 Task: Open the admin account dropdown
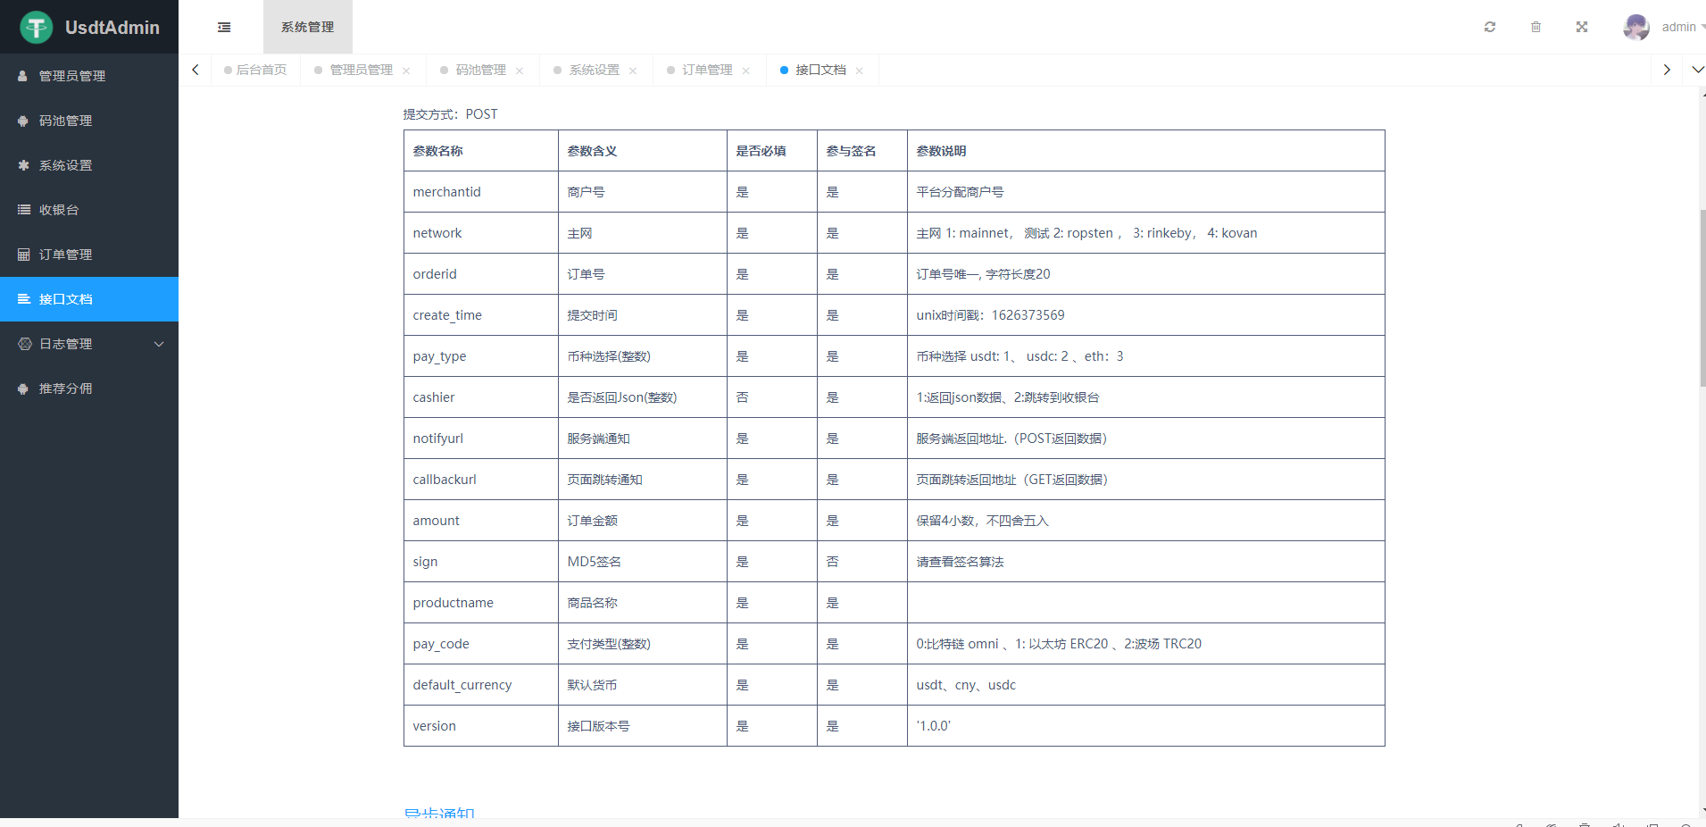click(1682, 27)
